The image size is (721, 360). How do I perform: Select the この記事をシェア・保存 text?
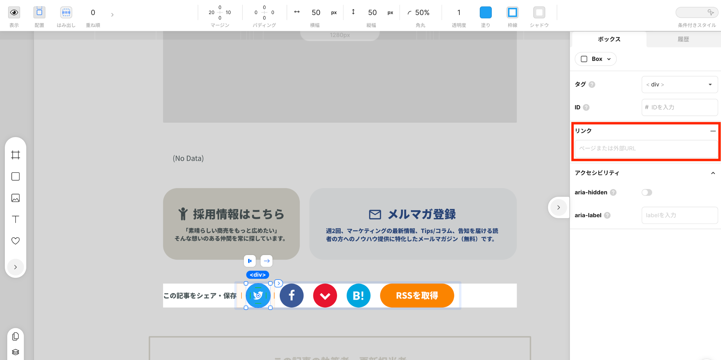click(200, 296)
